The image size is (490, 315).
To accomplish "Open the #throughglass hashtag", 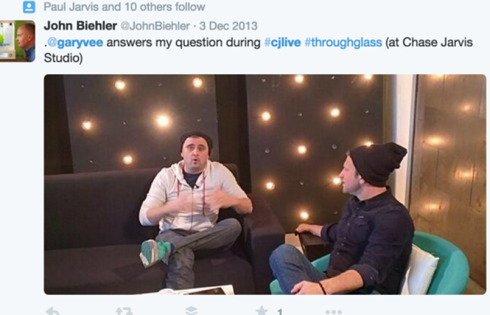I will click(x=343, y=42).
